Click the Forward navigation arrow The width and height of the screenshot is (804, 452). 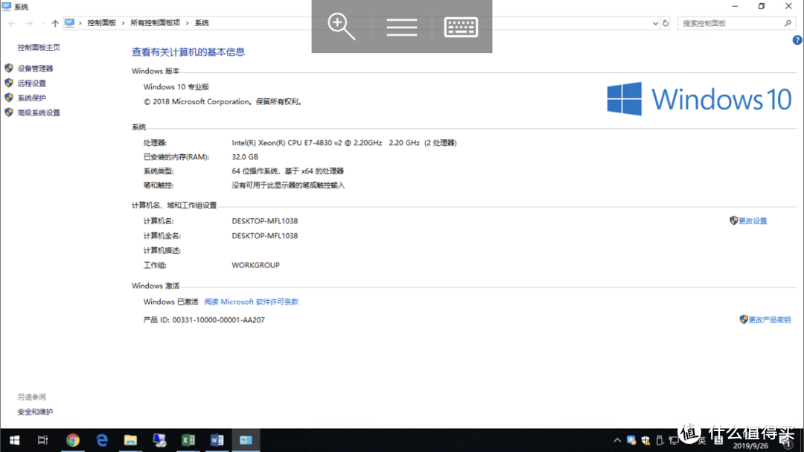(x=29, y=23)
